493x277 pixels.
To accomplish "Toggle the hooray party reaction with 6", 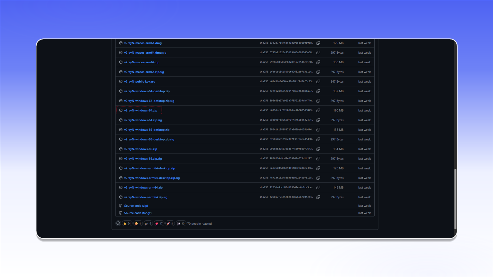I will click(x=148, y=224).
